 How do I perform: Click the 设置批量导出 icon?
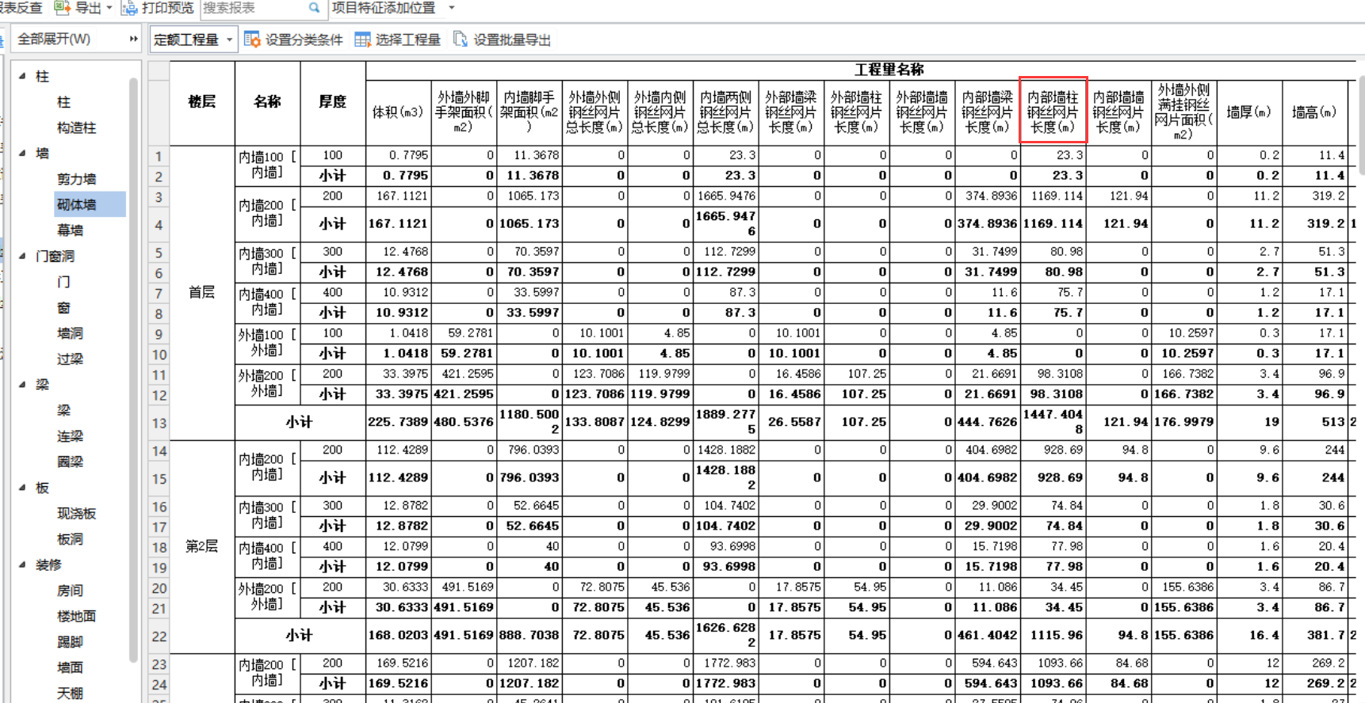pyautogui.click(x=461, y=39)
